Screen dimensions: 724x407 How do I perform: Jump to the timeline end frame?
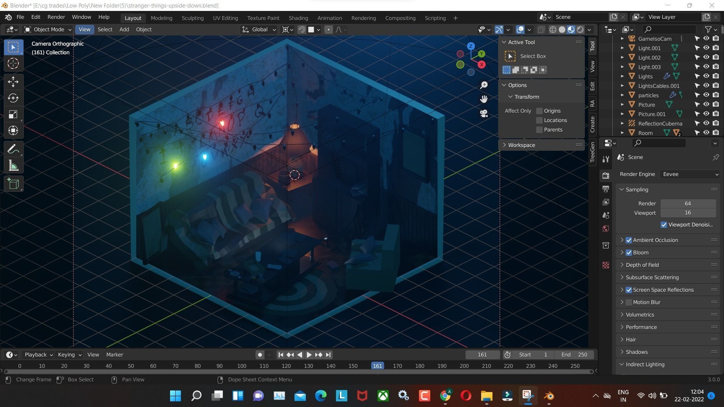[x=328, y=355]
